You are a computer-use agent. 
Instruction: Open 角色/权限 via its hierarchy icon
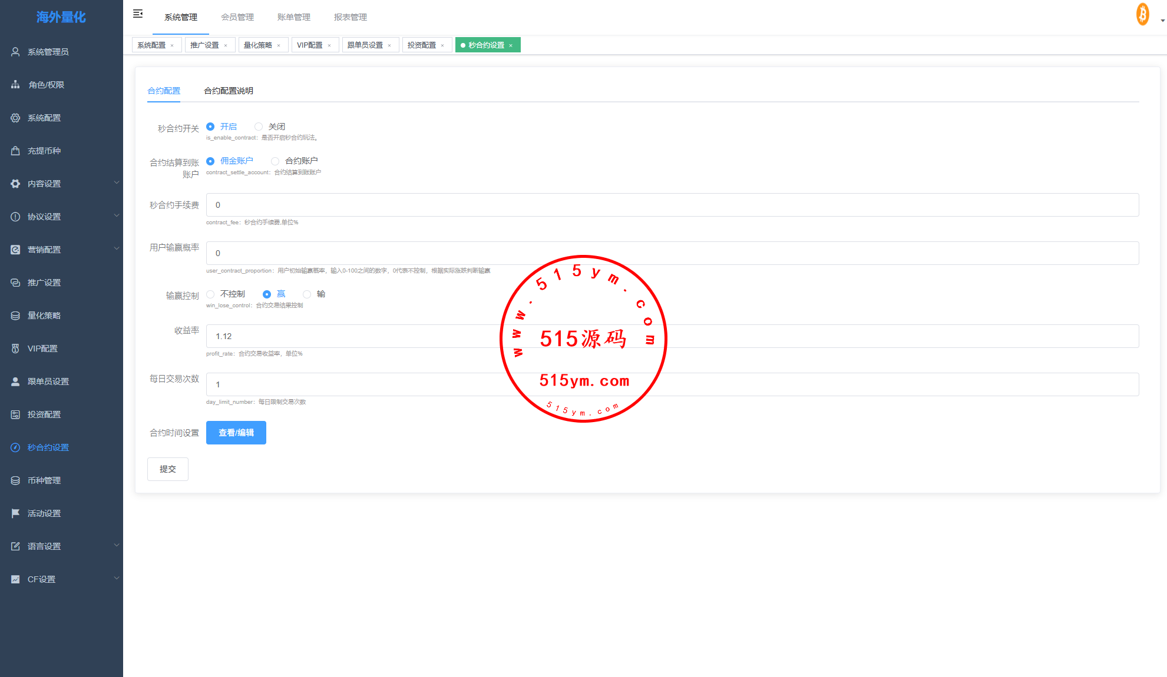(x=15, y=85)
